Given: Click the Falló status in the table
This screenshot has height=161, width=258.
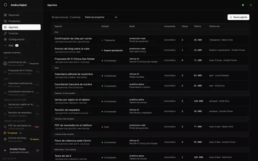Looking at the screenshot, I should [x=105, y=127].
